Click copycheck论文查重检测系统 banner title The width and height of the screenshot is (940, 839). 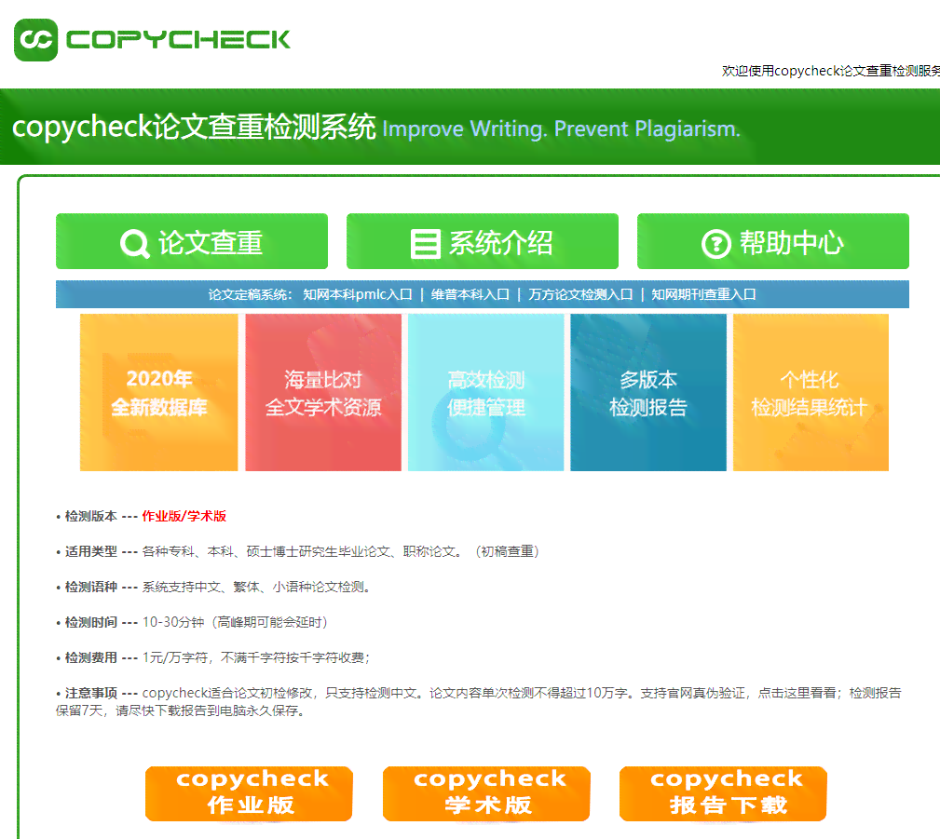point(194,127)
